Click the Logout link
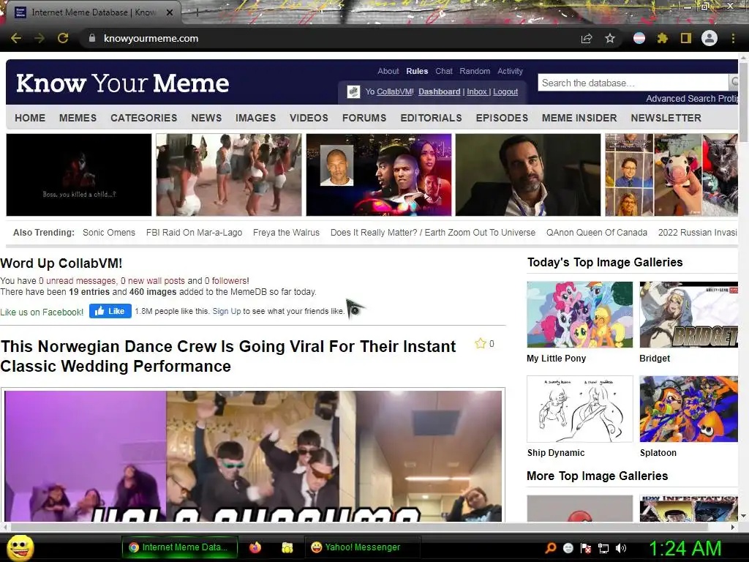749x562 pixels. (505, 91)
